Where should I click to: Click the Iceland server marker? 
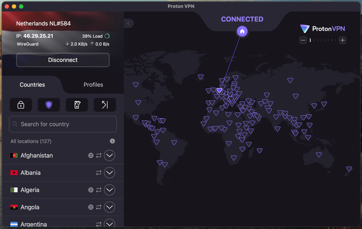point(201,77)
